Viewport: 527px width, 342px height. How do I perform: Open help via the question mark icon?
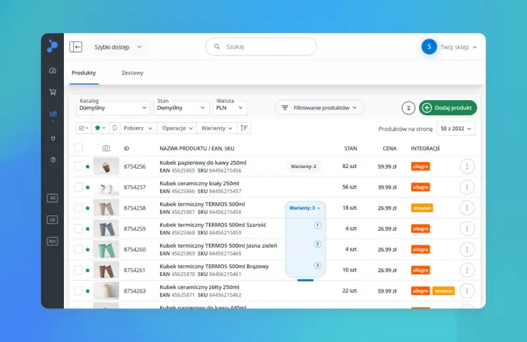[53, 160]
